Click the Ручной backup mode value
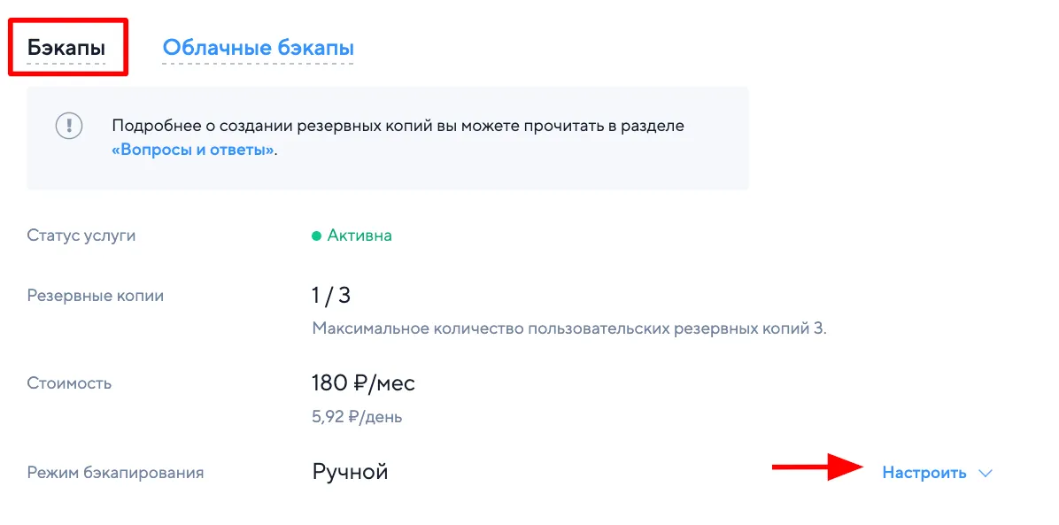Screen dimensions: 1059x525 (350, 472)
